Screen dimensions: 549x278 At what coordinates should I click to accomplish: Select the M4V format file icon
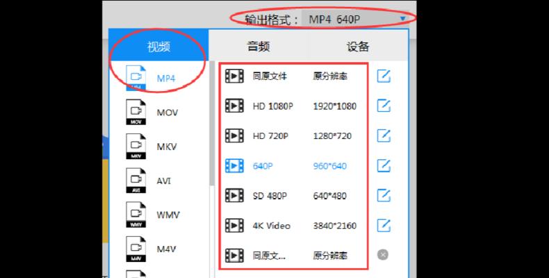click(x=136, y=249)
